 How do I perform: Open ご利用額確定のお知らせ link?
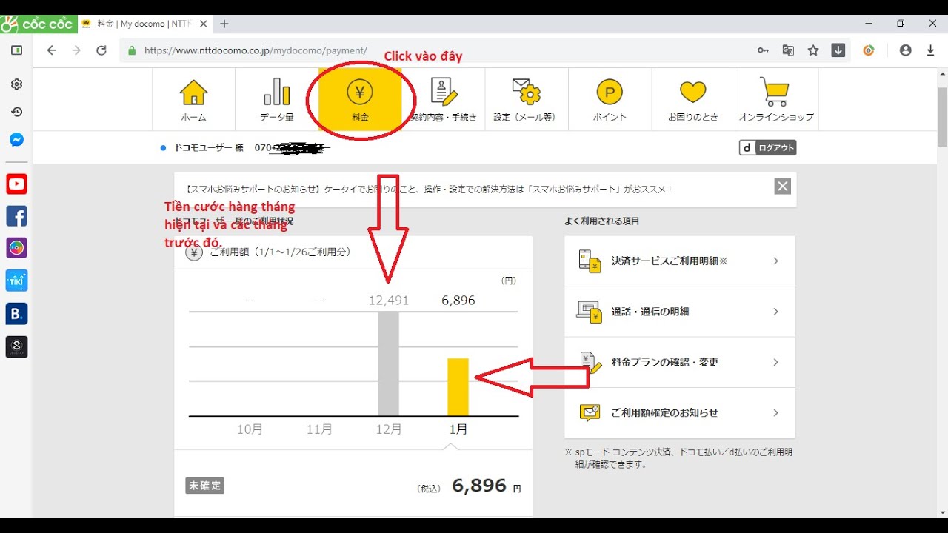(679, 412)
